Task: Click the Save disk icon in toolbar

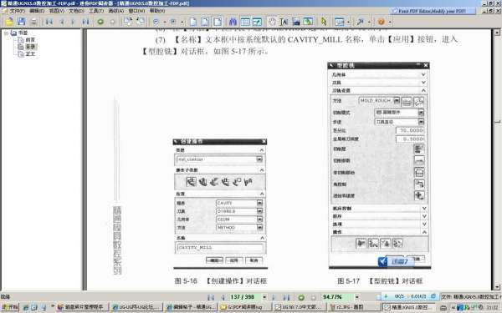Action: tap(21, 22)
